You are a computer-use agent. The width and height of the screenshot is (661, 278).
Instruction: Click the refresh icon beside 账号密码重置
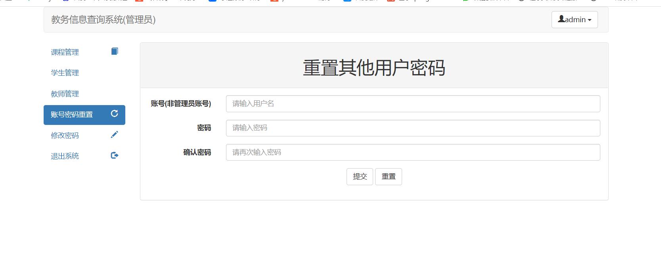(115, 113)
